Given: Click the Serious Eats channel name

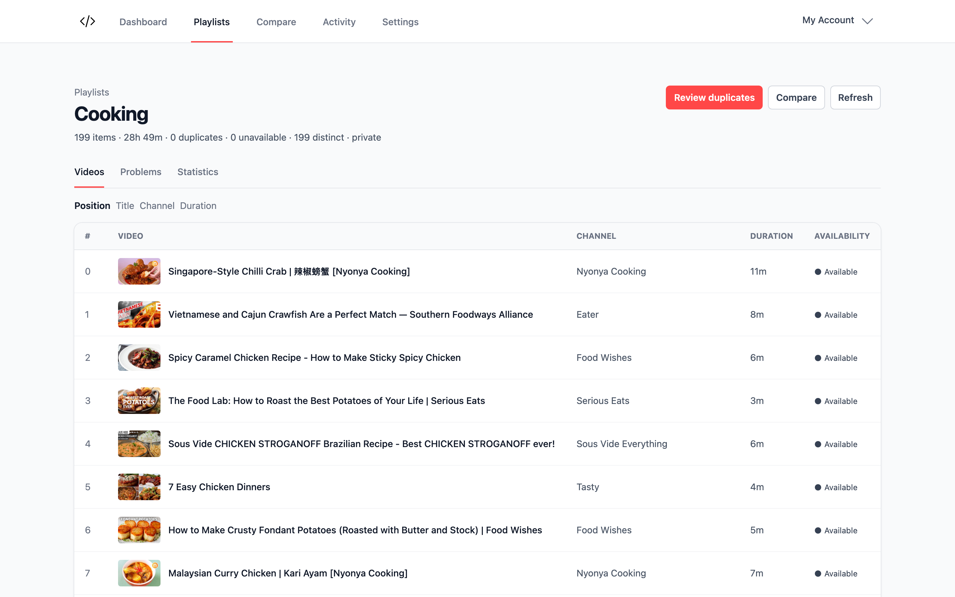Looking at the screenshot, I should coord(603,400).
